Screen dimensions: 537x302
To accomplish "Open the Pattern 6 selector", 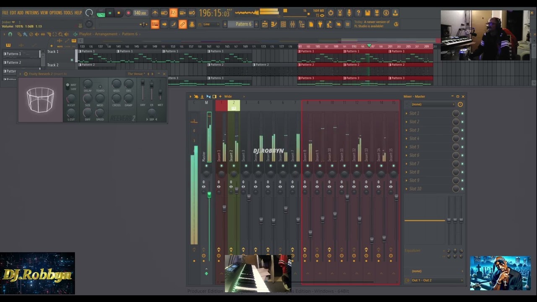I will click(243, 24).
